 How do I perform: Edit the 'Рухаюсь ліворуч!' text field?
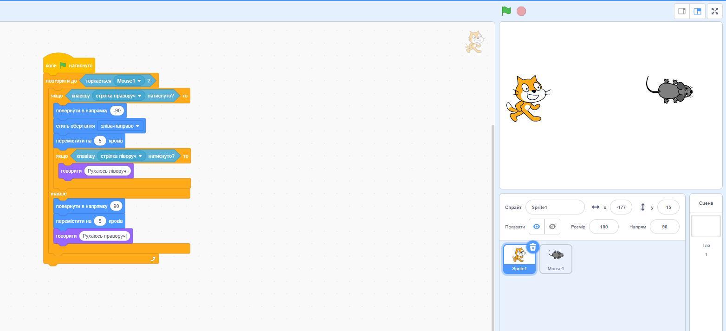click(x=108, y=171)
